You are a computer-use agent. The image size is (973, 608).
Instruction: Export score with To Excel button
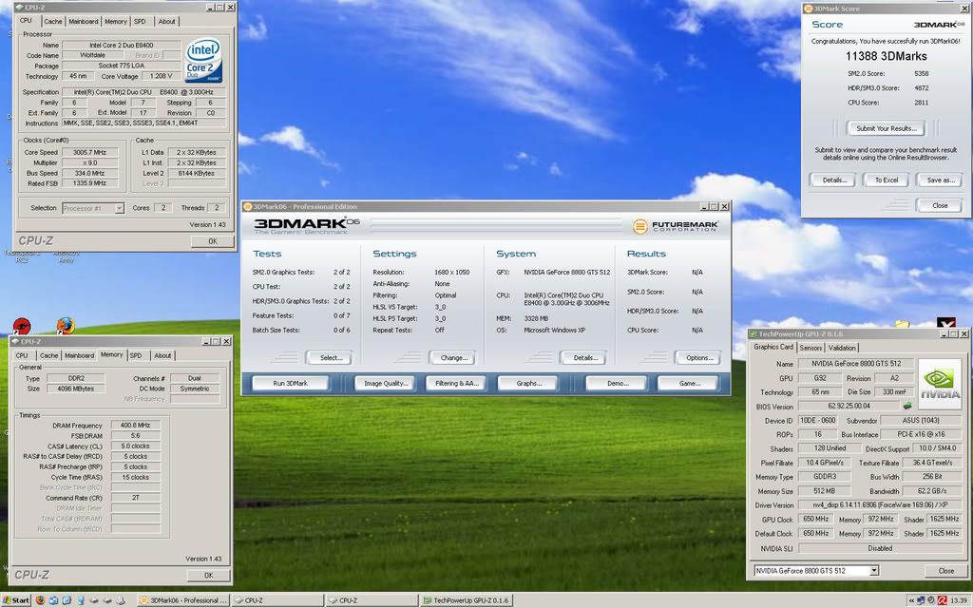pyautogui.click(x=886, y=180)
